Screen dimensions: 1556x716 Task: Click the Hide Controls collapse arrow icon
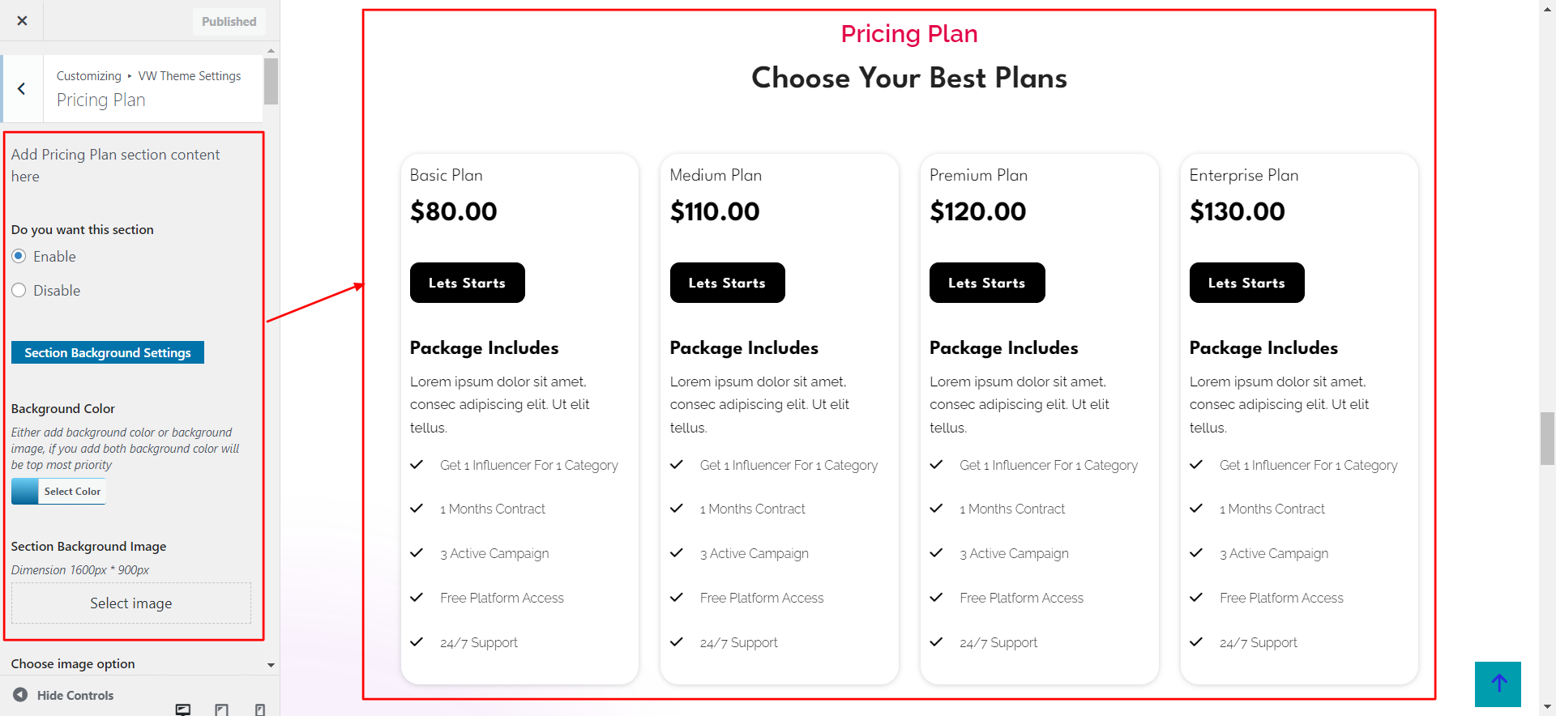[20, 695]
